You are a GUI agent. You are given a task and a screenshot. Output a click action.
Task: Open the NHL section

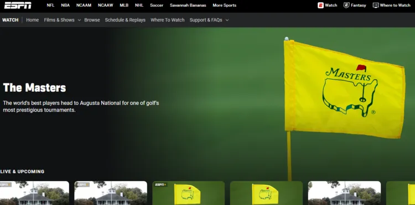tap(139, 6)
